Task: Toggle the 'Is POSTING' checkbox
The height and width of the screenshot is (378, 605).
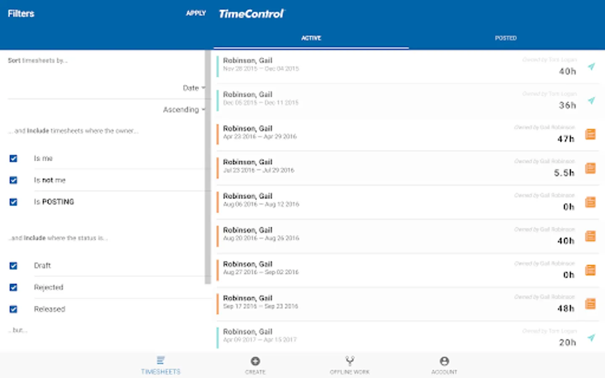Action: (x=13, y=202)
